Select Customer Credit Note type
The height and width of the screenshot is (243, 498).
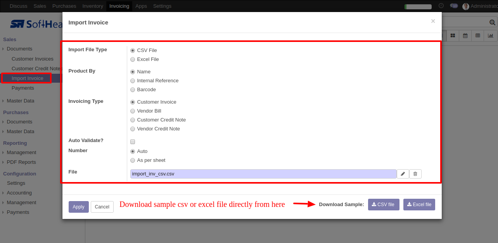tap(133, 120)
